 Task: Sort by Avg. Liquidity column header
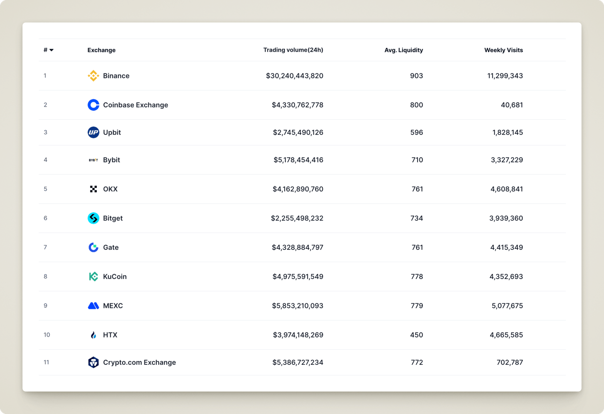[403, 50]
